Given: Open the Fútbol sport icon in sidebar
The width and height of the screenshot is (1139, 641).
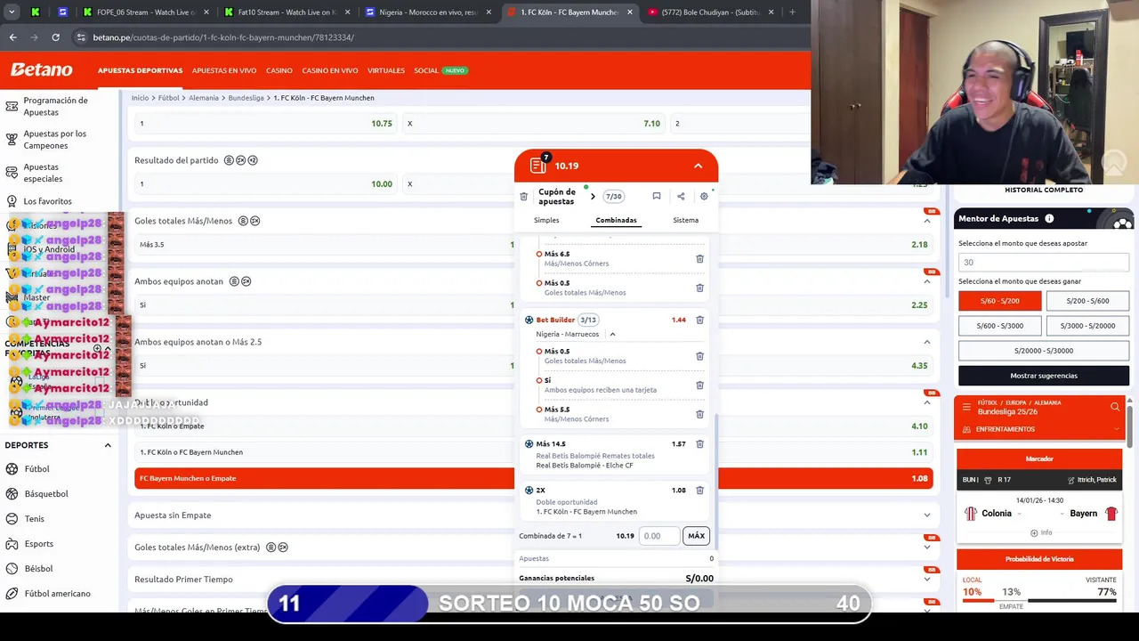Looking at the screenshot, I should [x=12, y=469].
